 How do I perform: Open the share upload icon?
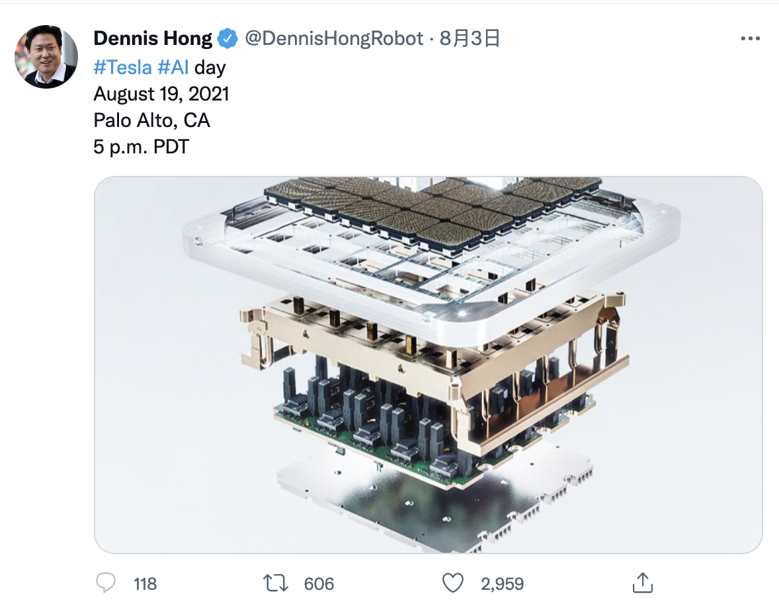point(642,583)
